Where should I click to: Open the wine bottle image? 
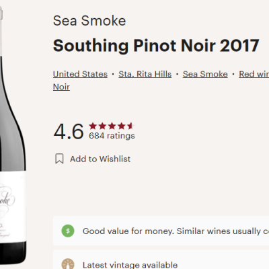(13, 134)
